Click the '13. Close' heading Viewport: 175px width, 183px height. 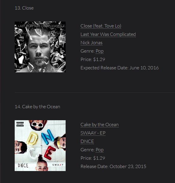(x=24, y=8)
